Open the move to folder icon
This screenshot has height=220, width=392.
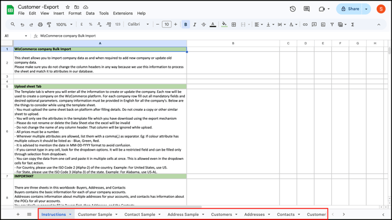pyautogui.click(x=77, y=7)
